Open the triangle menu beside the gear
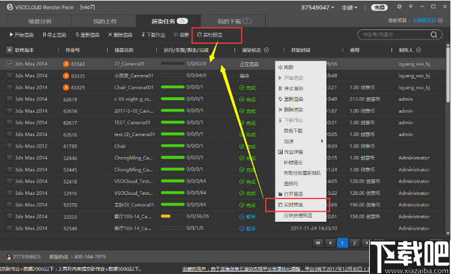 click(411, 7)
